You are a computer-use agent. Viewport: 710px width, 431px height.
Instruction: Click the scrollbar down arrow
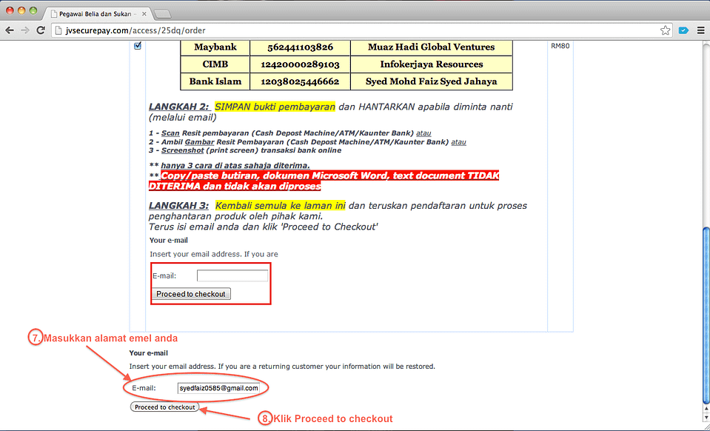coord(706,417)
